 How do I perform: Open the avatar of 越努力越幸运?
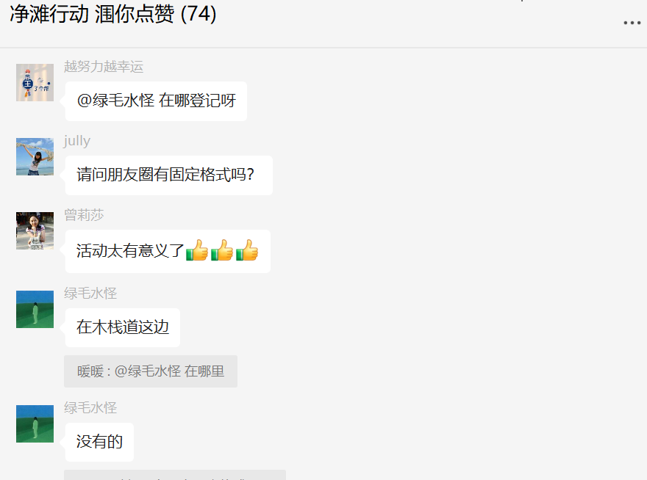[35, 82]
